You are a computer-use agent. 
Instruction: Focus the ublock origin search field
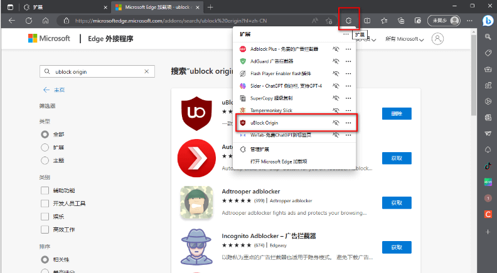(x=97, y=71)
